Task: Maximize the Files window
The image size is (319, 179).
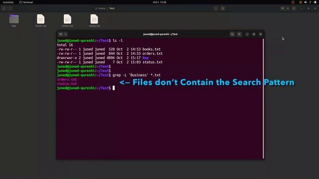Action: point(309,8)
